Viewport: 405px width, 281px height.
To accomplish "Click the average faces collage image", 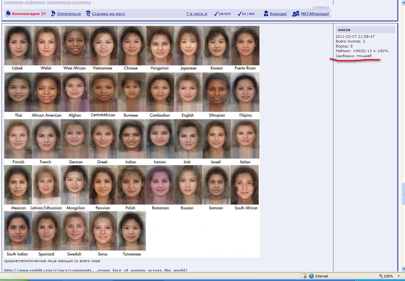I will [x=132, y=141].
